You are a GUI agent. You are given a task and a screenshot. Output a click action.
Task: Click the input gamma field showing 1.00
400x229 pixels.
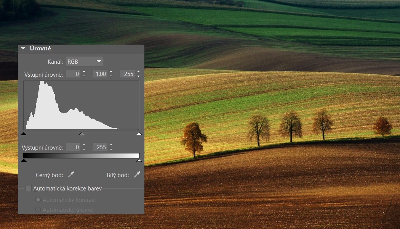click(100, 74)
